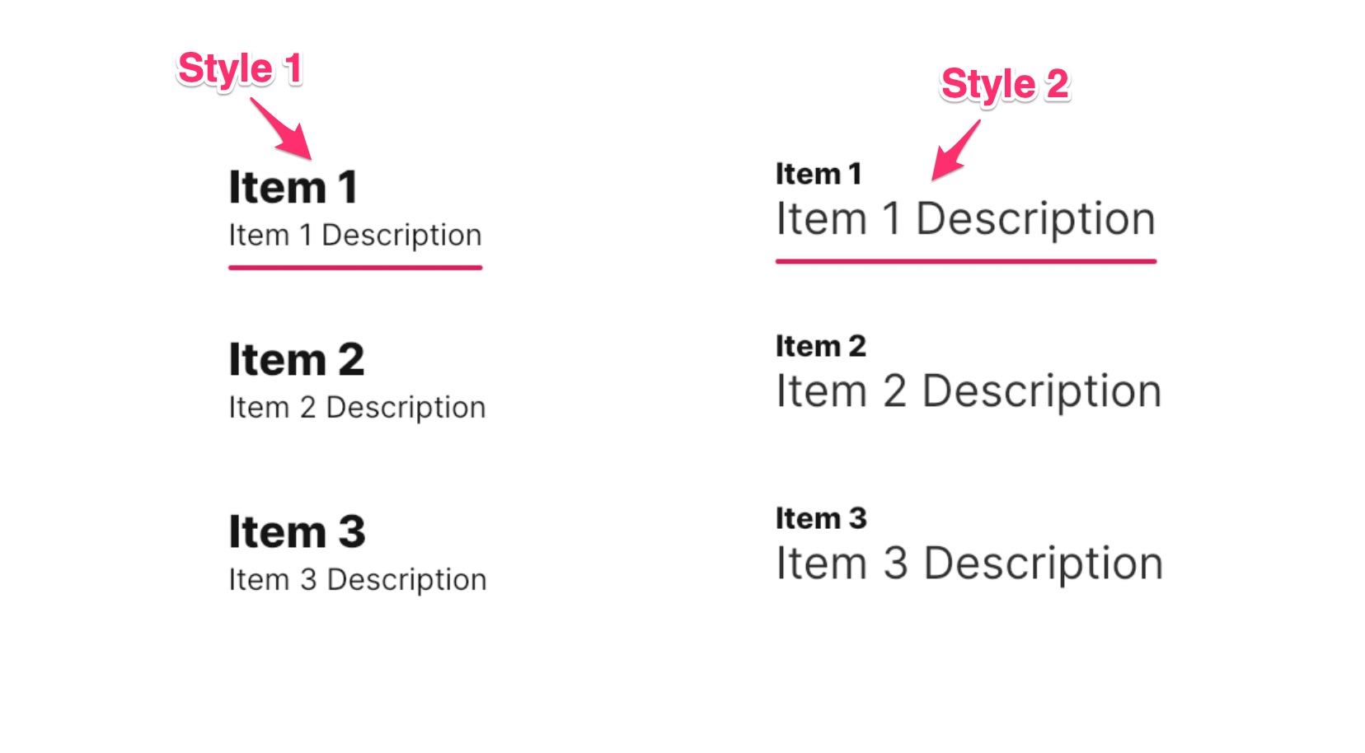
Task: Select the large bold Item 1 heading
Action: pyautogui.click(x=293, y=187)
